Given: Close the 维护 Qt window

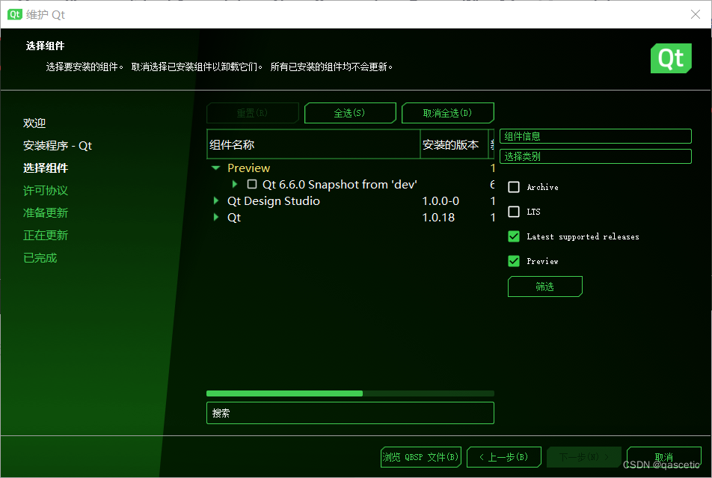Looking at the screenshot, I should [696, 14].
